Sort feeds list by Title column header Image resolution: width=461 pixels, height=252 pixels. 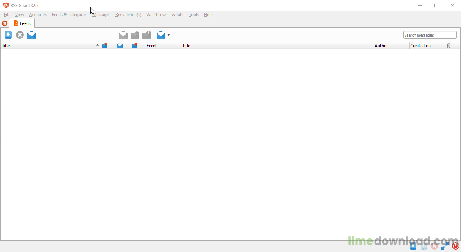coord(50,45)
